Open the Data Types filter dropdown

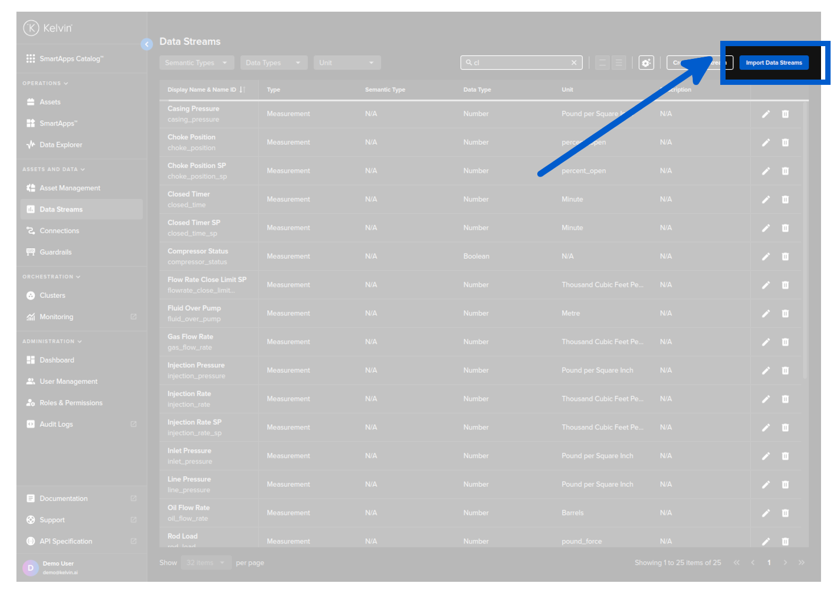point(273,63)
